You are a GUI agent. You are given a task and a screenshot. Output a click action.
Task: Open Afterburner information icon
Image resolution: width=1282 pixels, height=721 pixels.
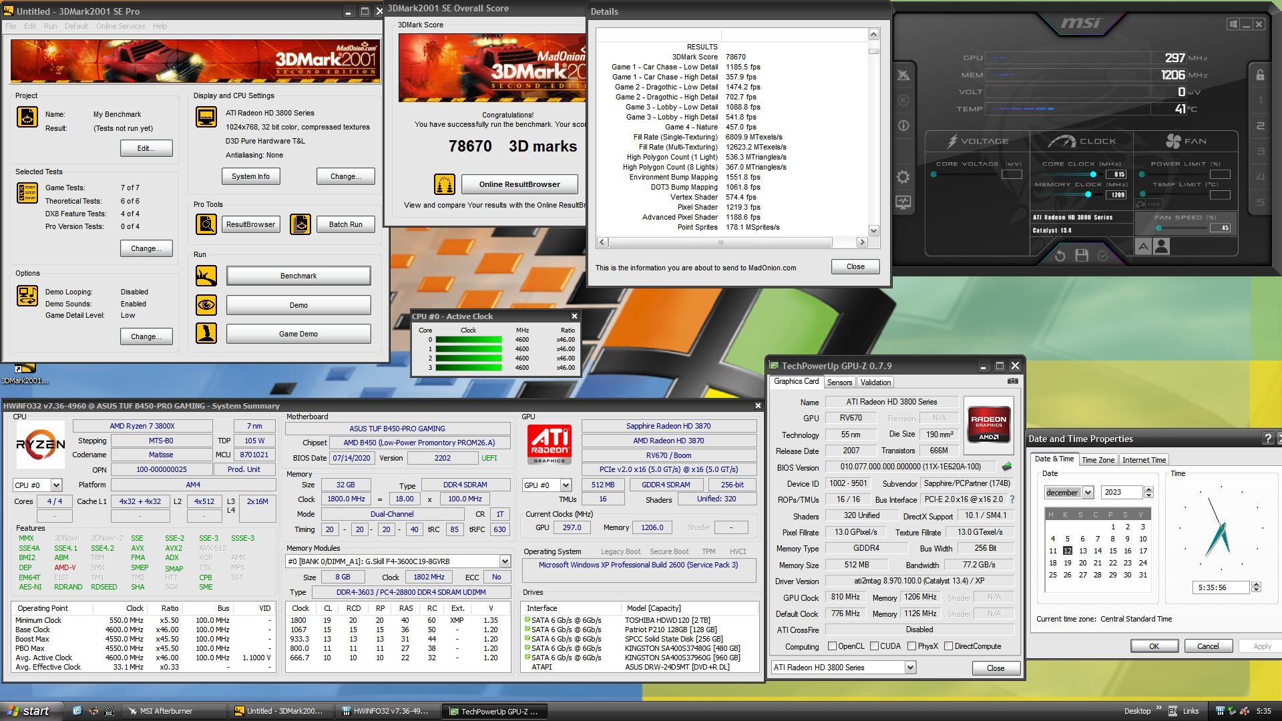(903, 126)
